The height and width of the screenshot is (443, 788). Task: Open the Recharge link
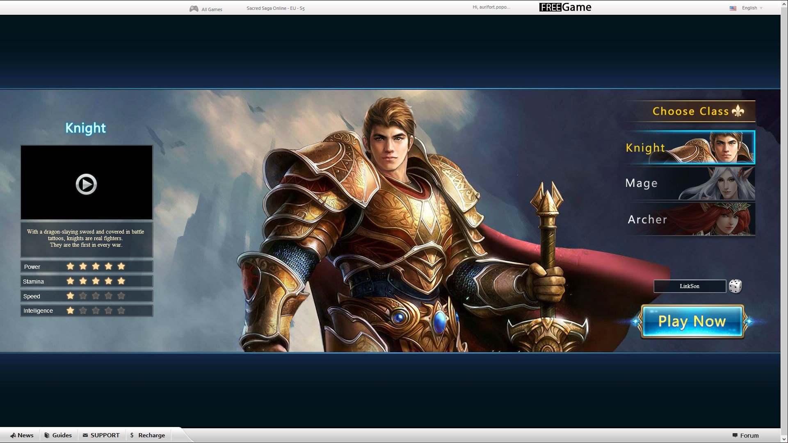pyautogui.click(x=147, y=435)
